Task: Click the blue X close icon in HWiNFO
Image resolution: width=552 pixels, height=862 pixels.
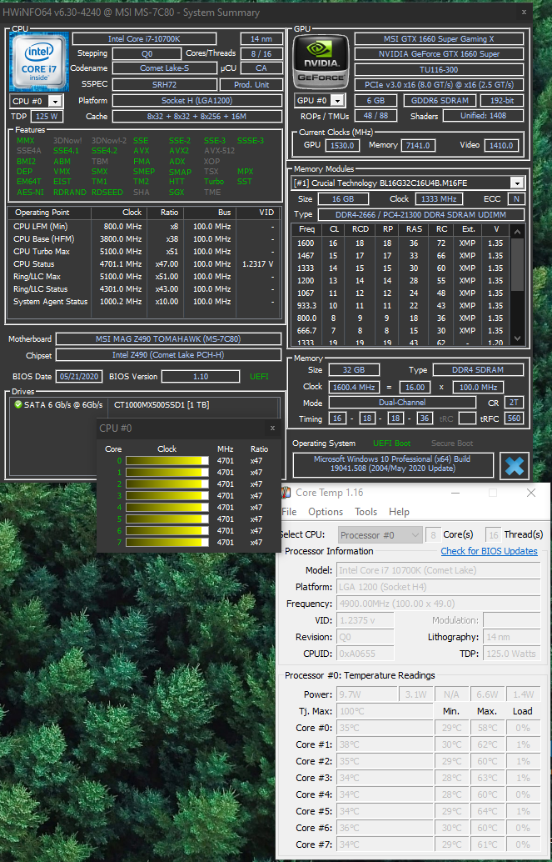Action: click(x=515, y=466)
